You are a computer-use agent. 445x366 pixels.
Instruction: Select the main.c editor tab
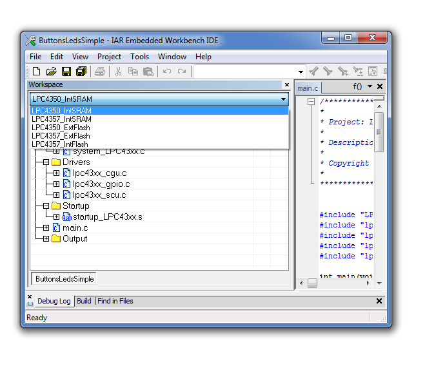(x=308, y=88)
